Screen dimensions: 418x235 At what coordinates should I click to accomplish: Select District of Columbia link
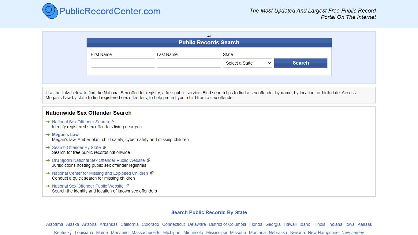pyautogui.click(x=227, y=224)
